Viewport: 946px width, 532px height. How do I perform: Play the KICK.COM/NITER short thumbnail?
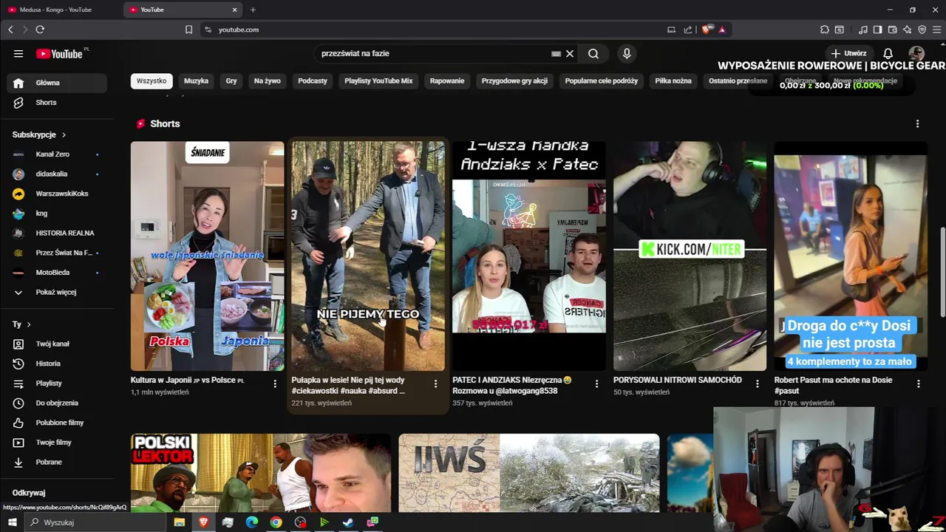[690, 256]
